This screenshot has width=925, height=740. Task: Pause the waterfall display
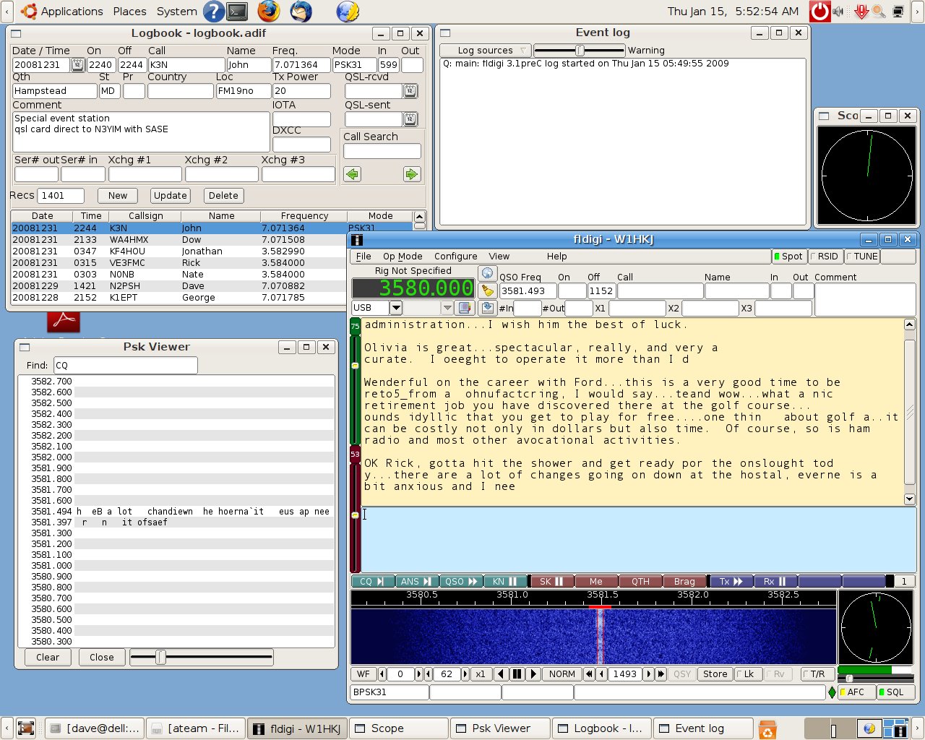[x=517, y=674]
